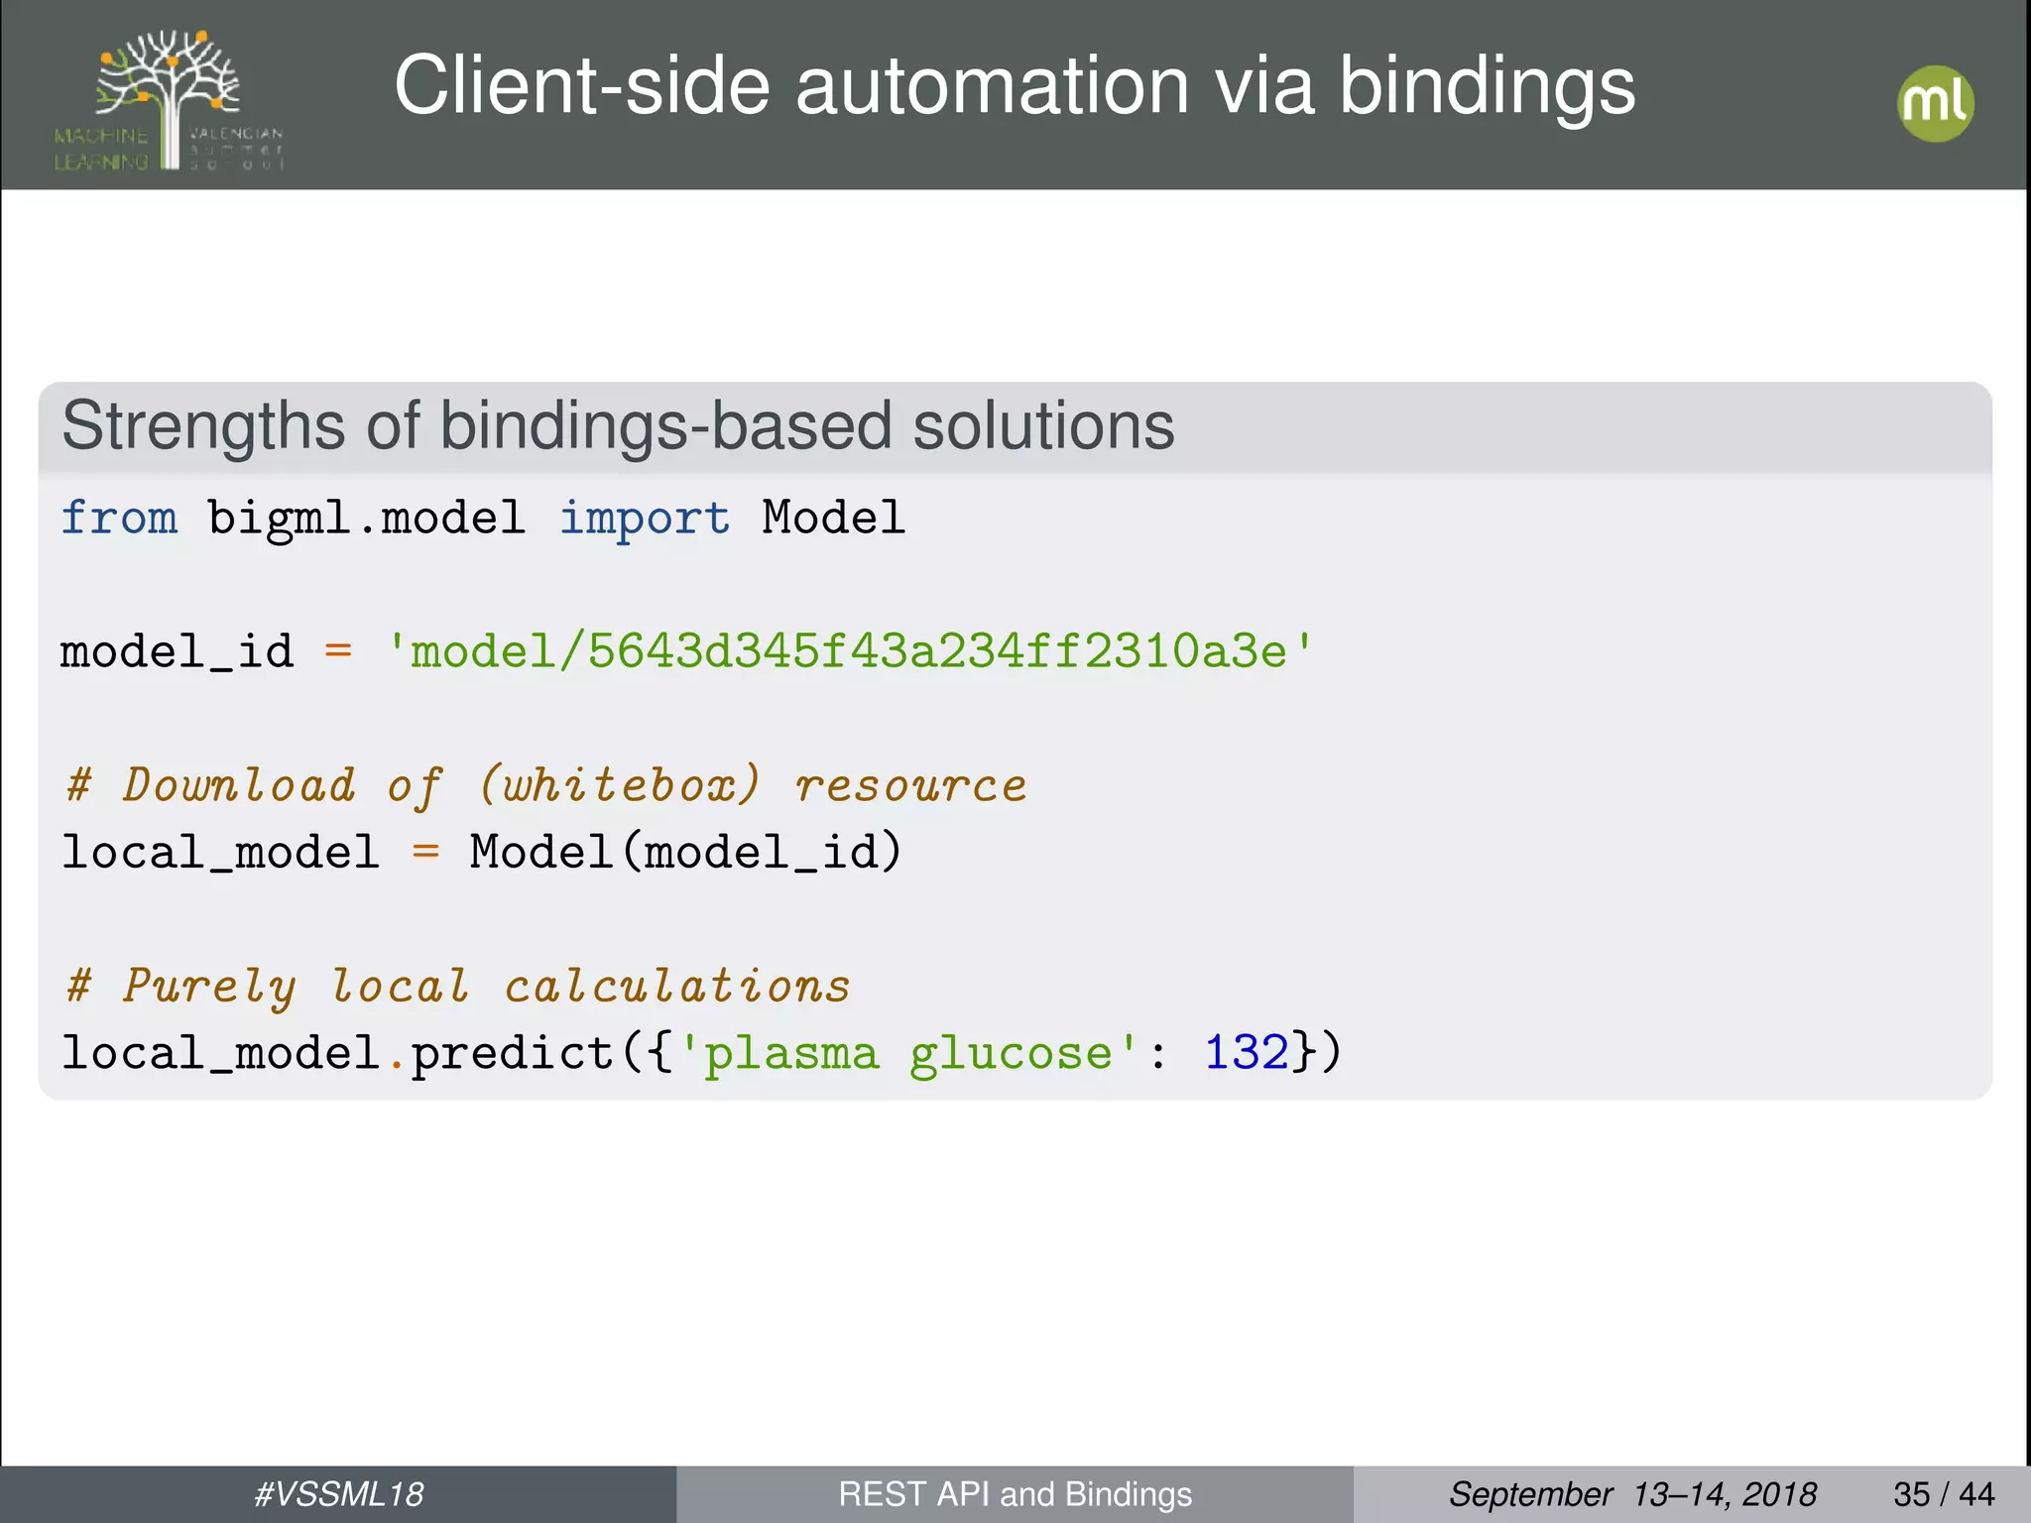Viewport: 2031px width, 1523px height.
Task: Click 'REST API and Bindings' footer title
Action: [x=1015, y=1494]
